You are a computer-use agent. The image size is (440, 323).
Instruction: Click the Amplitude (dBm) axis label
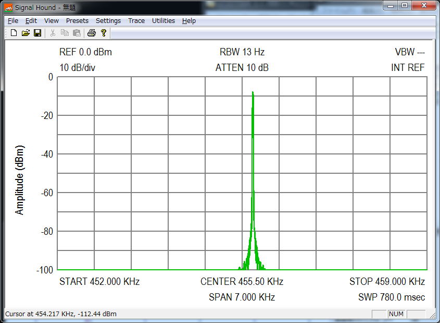[20, 180]
